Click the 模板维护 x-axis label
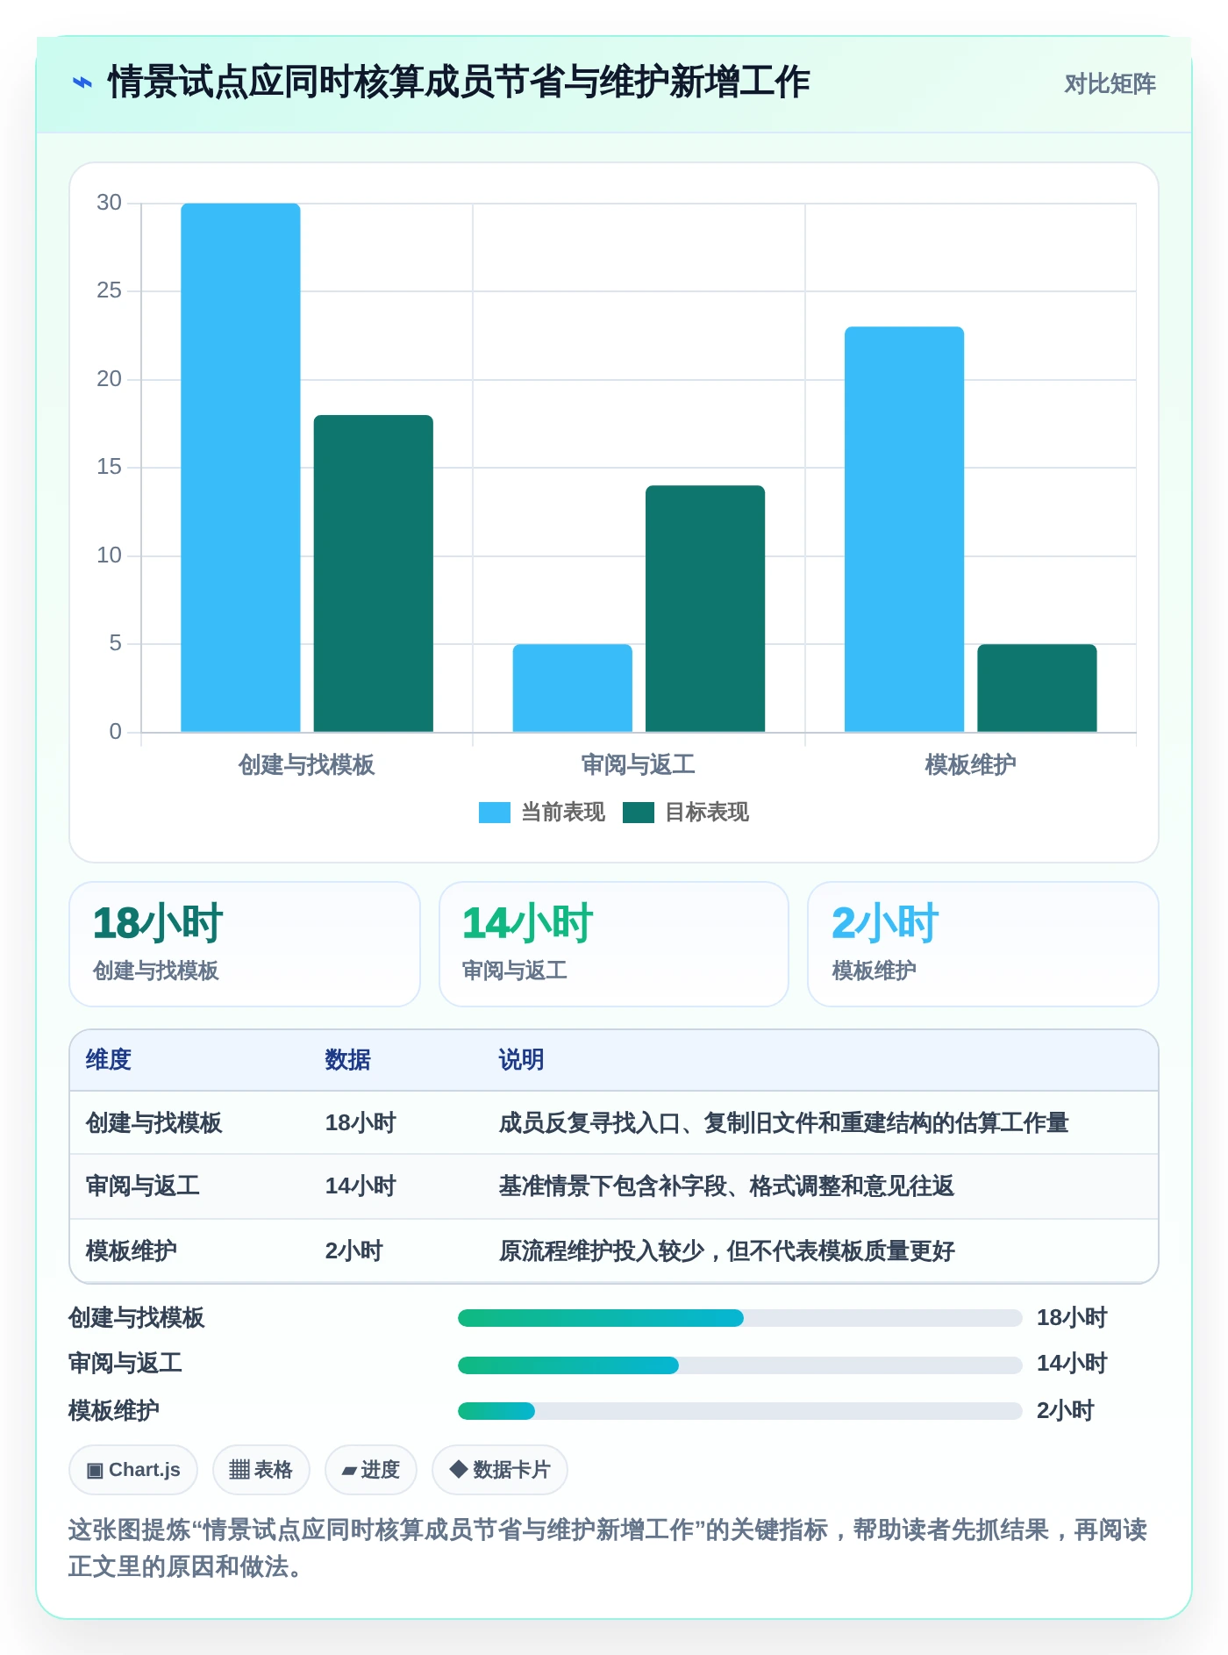 (x=971, y=765)
